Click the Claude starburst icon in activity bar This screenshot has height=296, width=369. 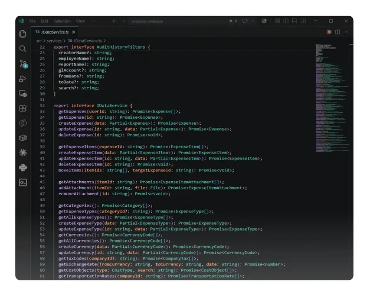(x=23, y=153)
